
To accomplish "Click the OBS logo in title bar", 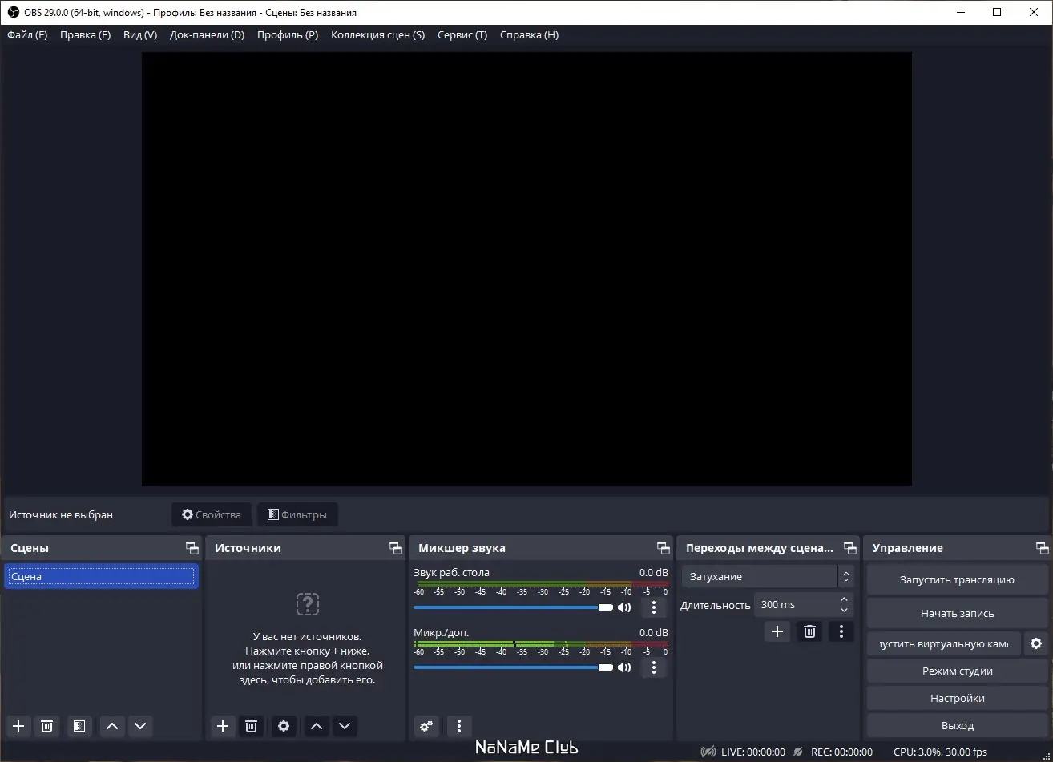I will [13, 12].
